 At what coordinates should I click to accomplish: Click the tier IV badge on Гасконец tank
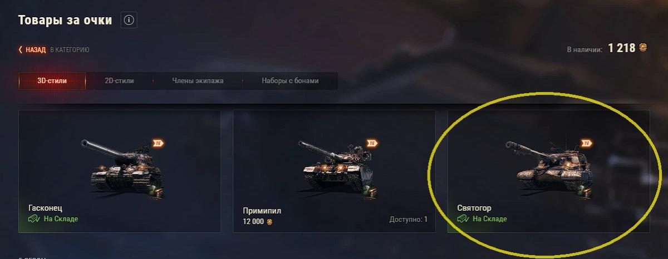point(158,143)
